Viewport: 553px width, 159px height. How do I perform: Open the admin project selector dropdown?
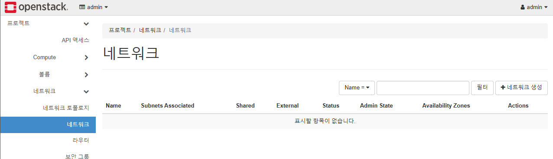click(x=94, y=7)
